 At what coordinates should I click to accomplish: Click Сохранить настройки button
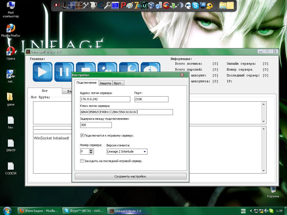[131, 176]
